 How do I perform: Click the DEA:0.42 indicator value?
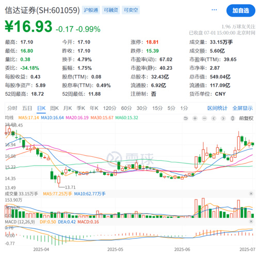point(67,222)
